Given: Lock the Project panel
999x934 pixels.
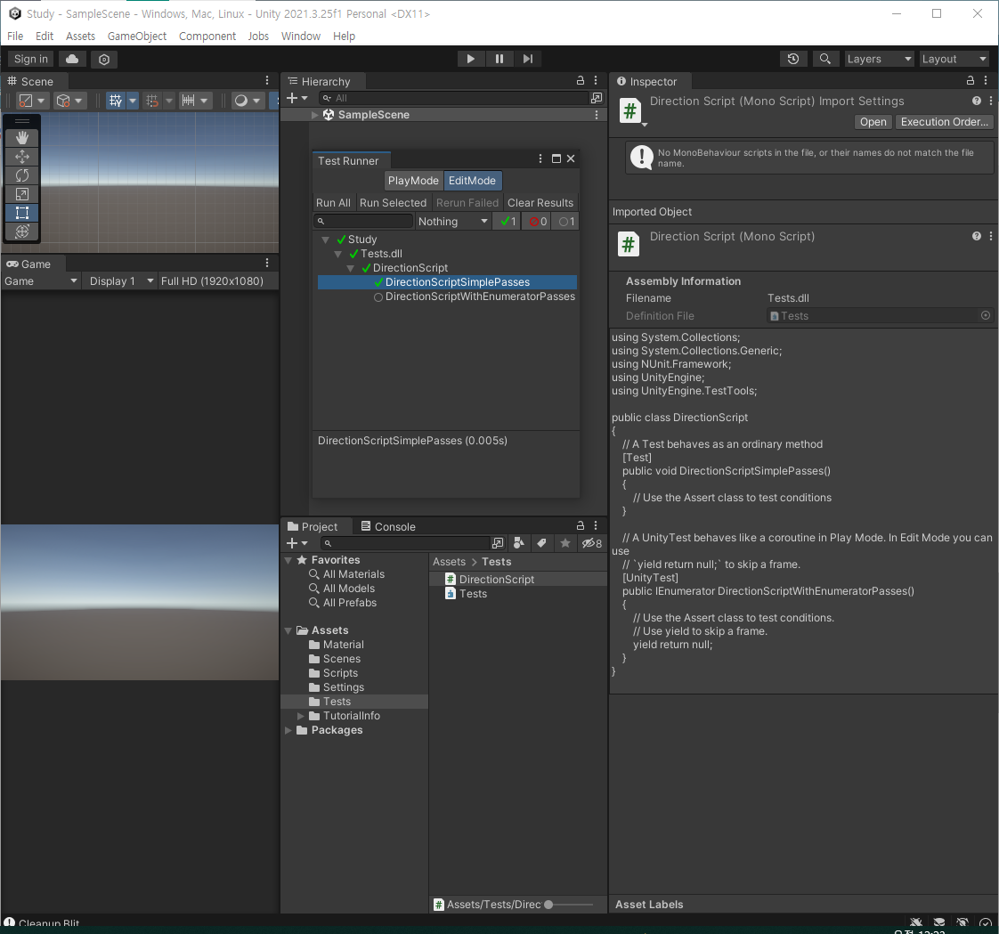Looking at the screenshot, I should [581, 525].
